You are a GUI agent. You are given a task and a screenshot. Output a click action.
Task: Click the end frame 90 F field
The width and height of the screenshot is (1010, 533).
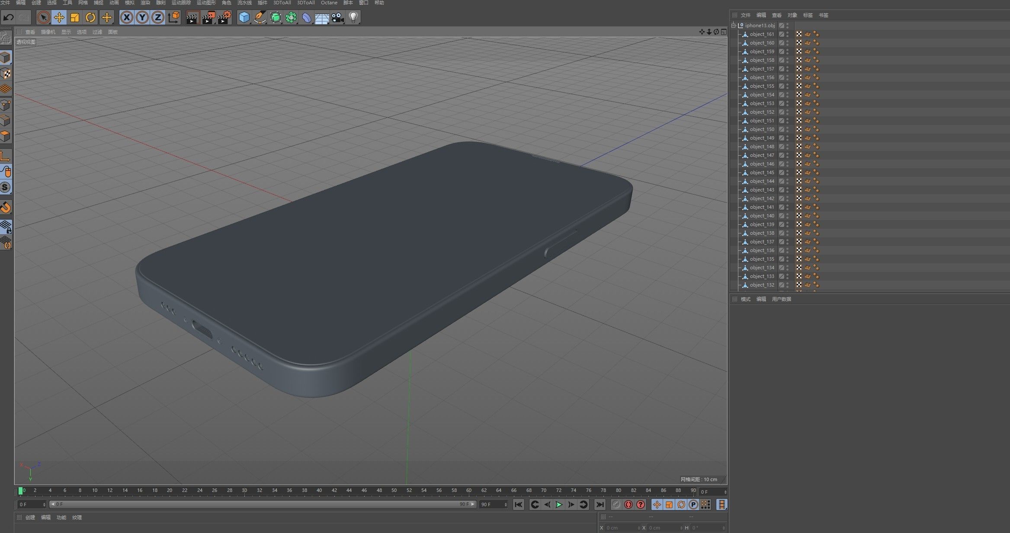click(x=493, y=504)
